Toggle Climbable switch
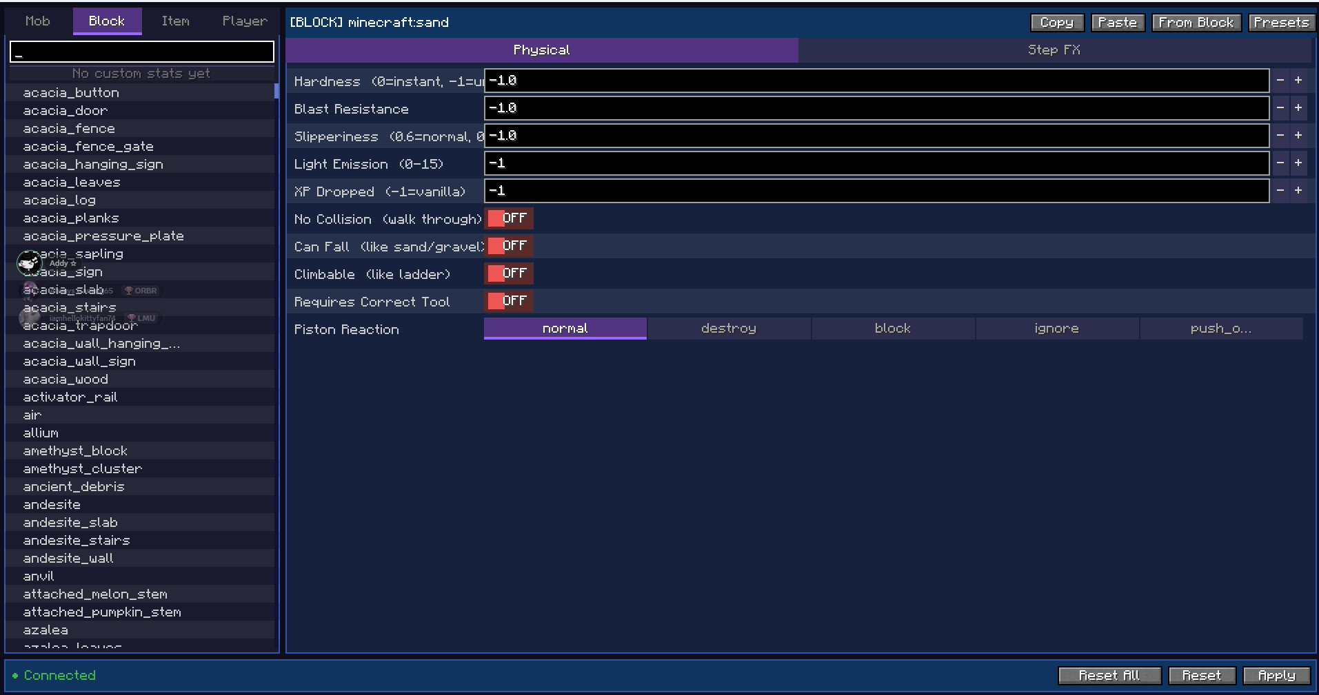The image size is (1319, 695). 509,273
